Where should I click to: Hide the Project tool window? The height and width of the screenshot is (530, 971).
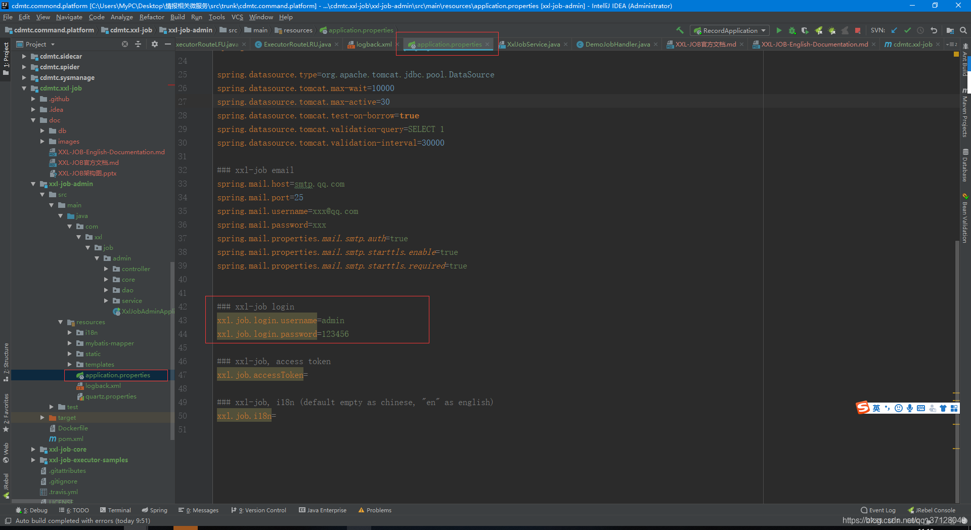coord(168,44)
